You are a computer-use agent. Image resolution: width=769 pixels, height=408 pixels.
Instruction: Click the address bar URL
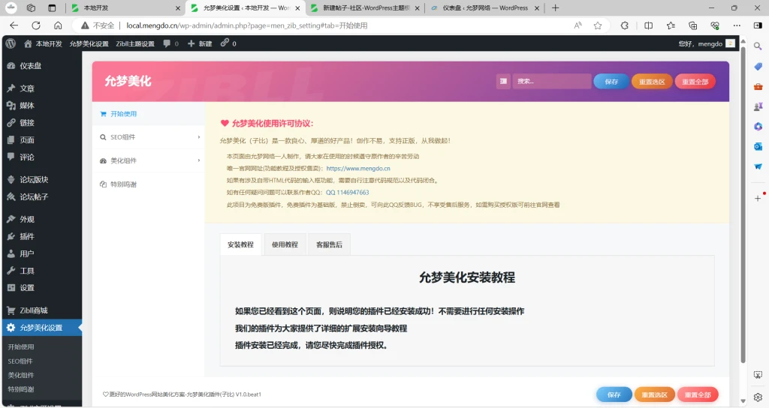(x=246, y=25)
